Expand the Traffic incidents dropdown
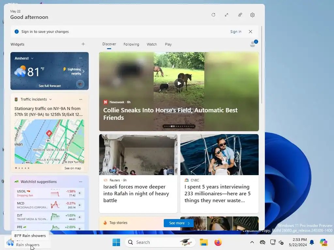The image size is (334, 250). click(x=51, y=99)
